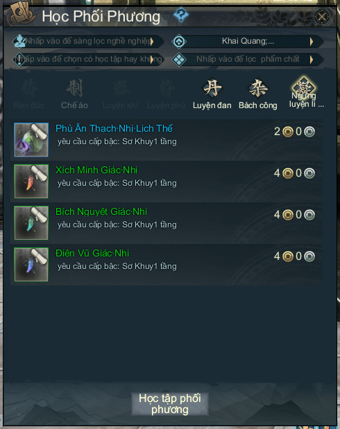Click the gold coin price of Xích Minh Giác·Nhi
The height and width of the screenshot is (429, 340).
coord(284,173)
